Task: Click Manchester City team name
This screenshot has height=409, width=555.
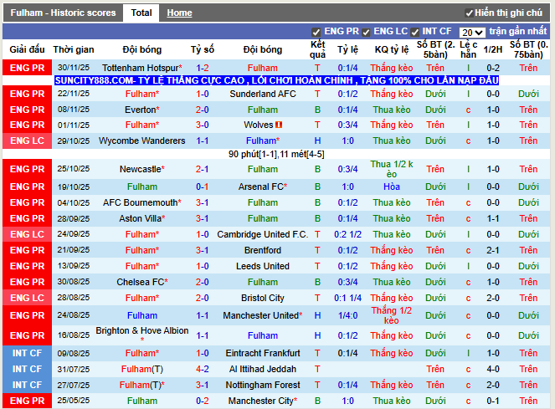Action: 263,401
